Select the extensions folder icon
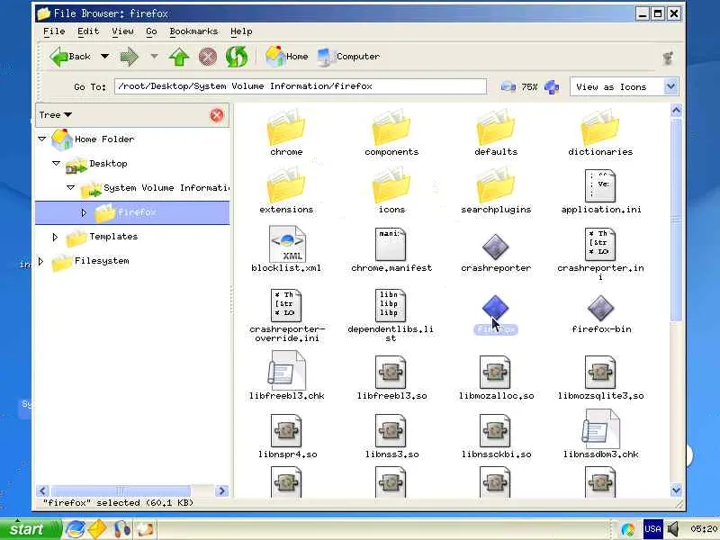The height and width of the screenshot is (540, 720). click(286, 185)
